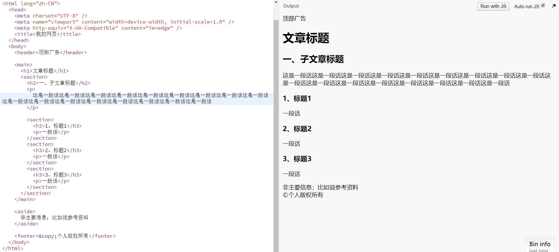Viewport: 559px width, 252px height.
Task: Click the closing main tag line
Action: pos(25,199)
